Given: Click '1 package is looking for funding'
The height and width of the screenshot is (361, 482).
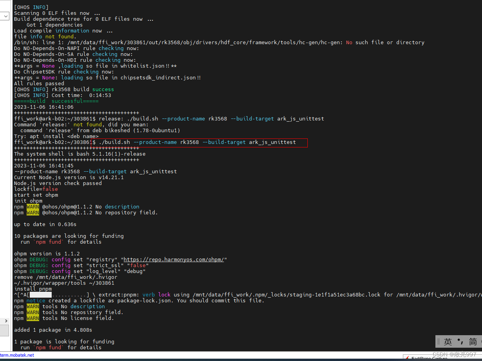Looking at the screenshot, I should click(64, 341).
